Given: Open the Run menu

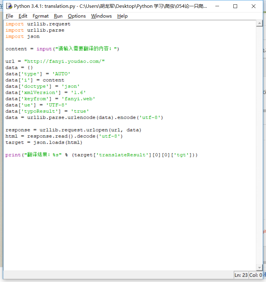Looking at the screenshot, I should click(58, 16).
